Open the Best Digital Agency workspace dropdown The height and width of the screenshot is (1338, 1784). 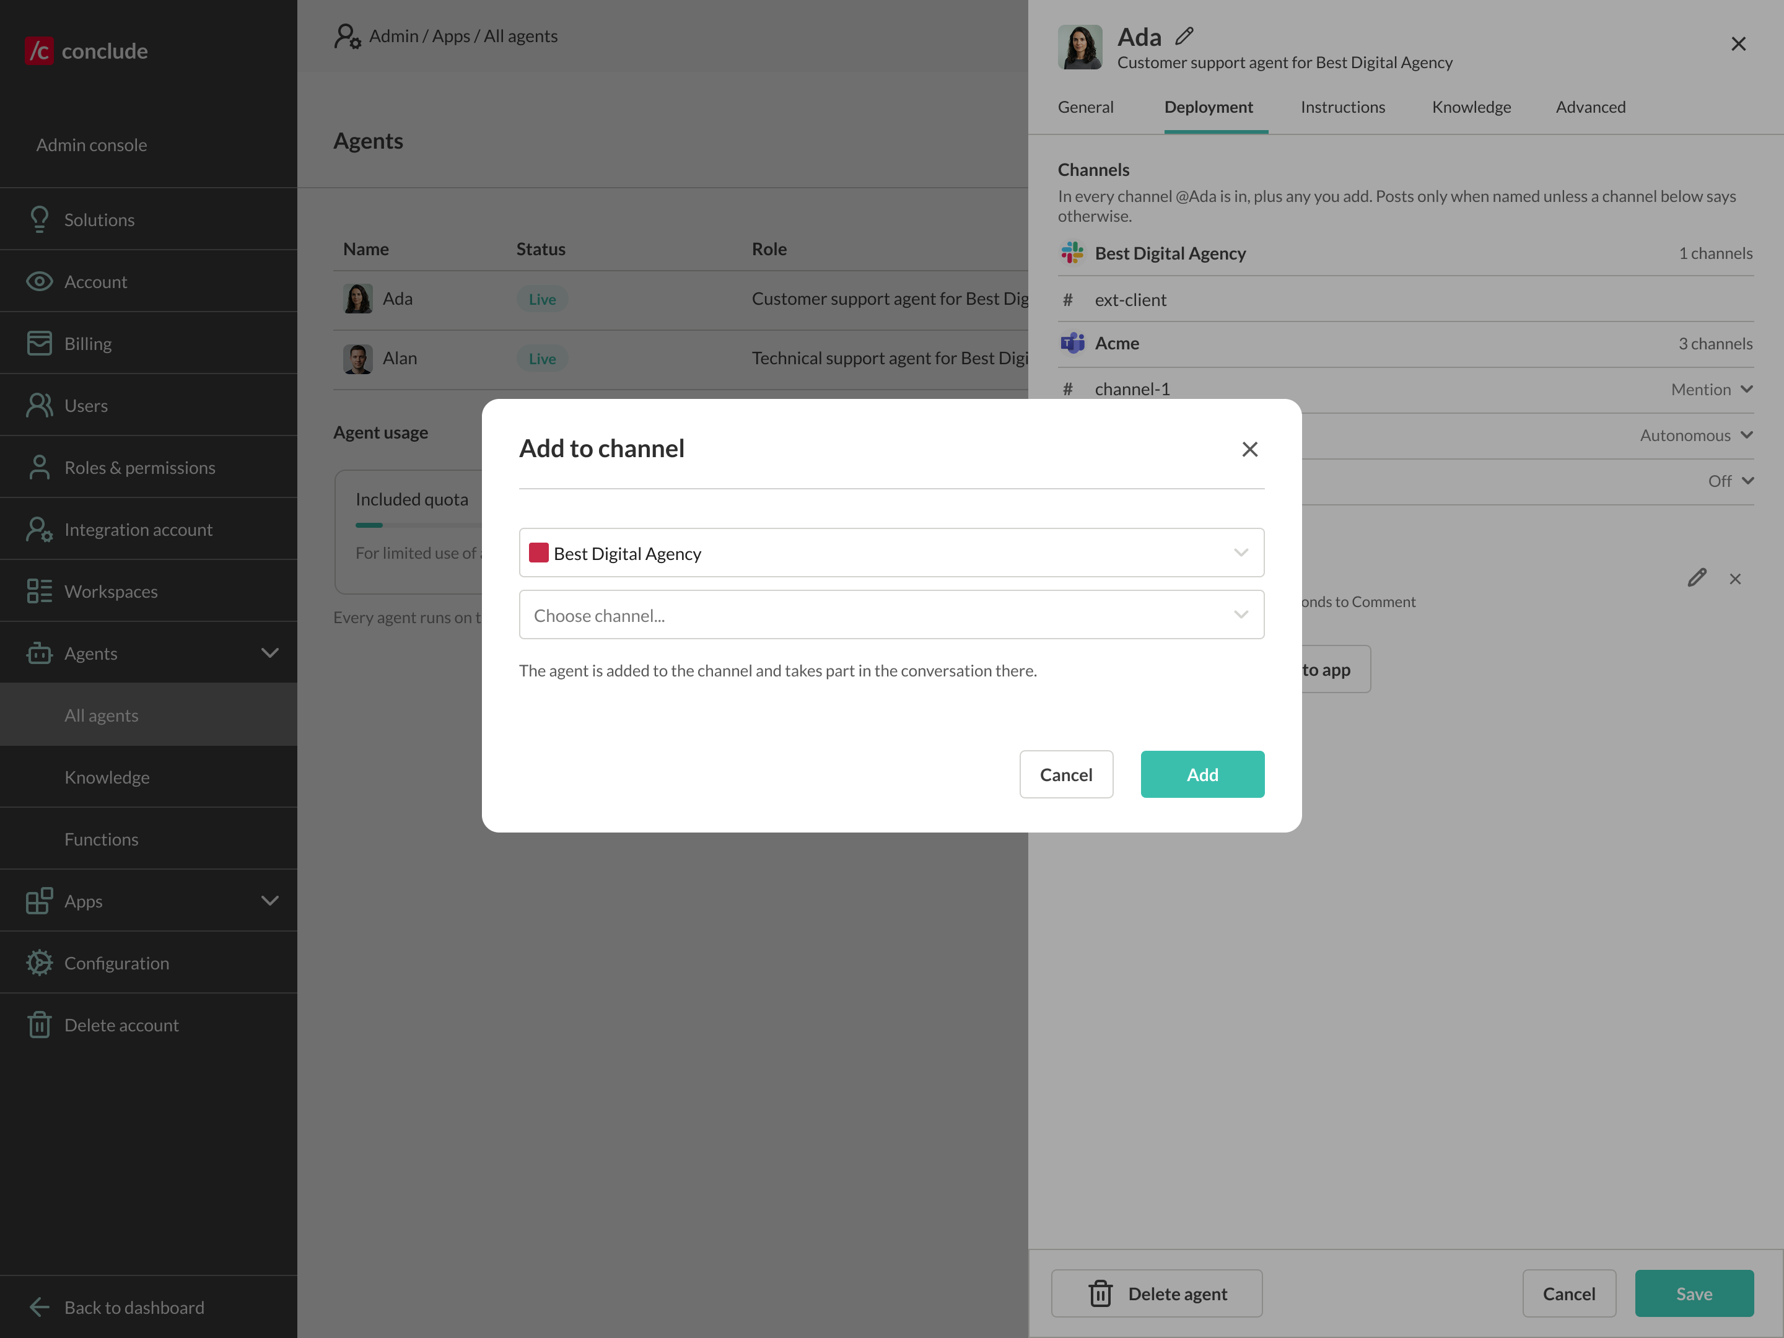tap(891, 553)
